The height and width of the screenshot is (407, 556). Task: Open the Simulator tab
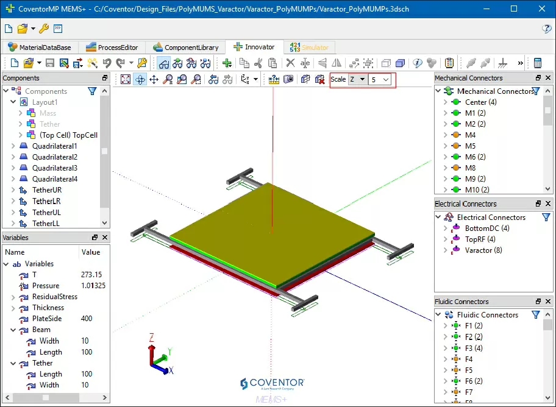(x=309, y=47)
